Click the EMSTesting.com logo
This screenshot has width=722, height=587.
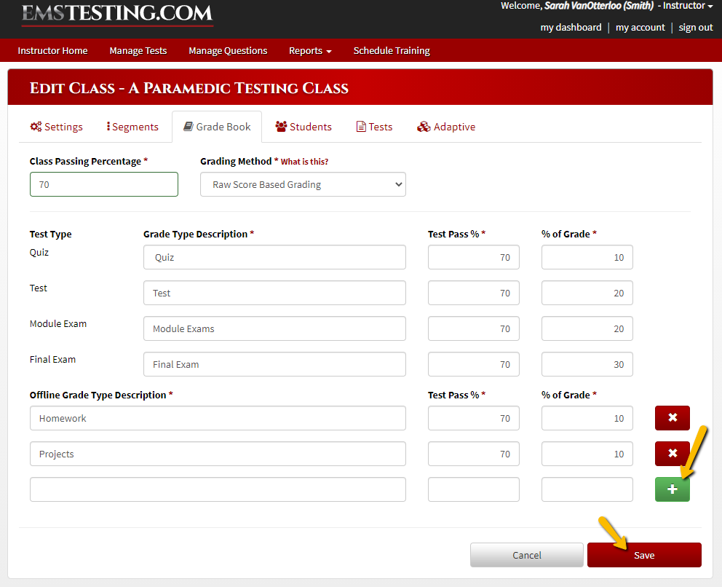[x=116, y=16]
